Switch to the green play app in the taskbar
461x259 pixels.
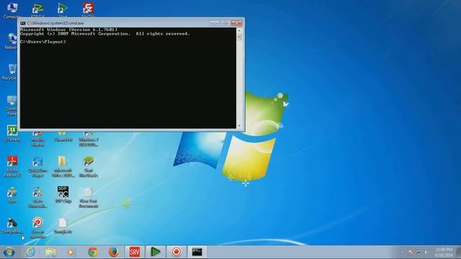[156, 252]
